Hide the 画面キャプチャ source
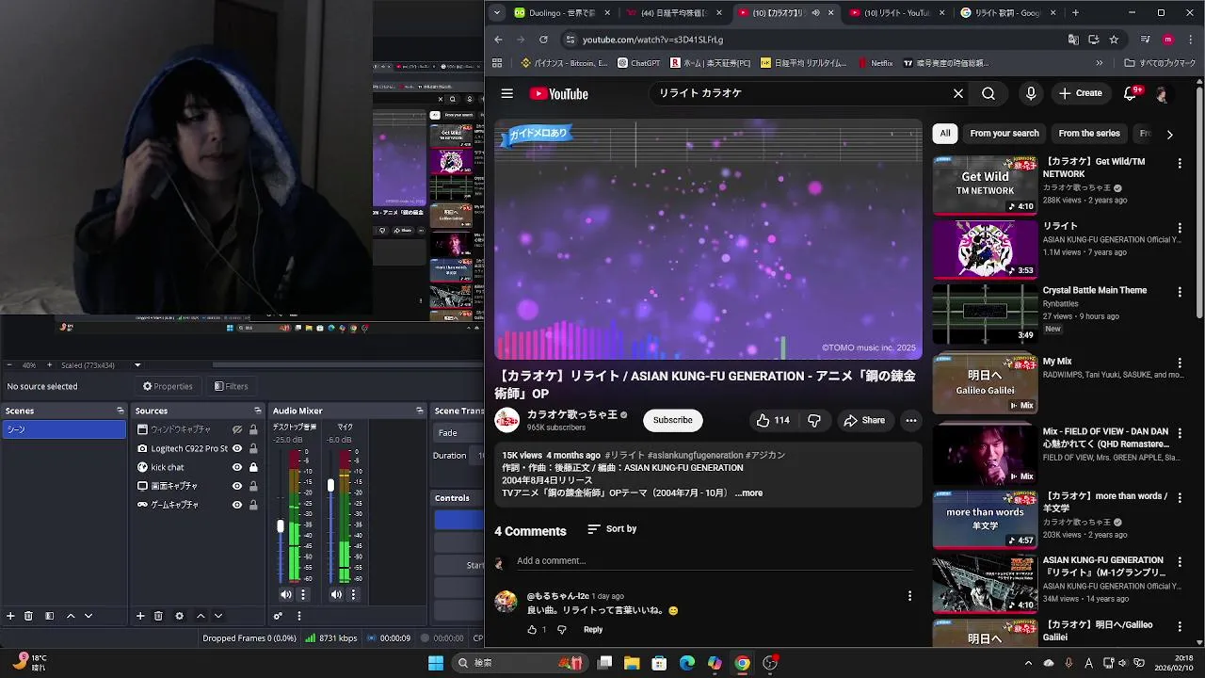This screenshot has height=678, width=1205. pos(237,486)
